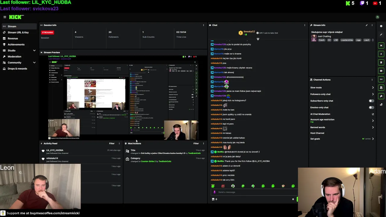Open Chat panel options menu
386x217 pixels.
pyautogui.click(x=305, y=25)
